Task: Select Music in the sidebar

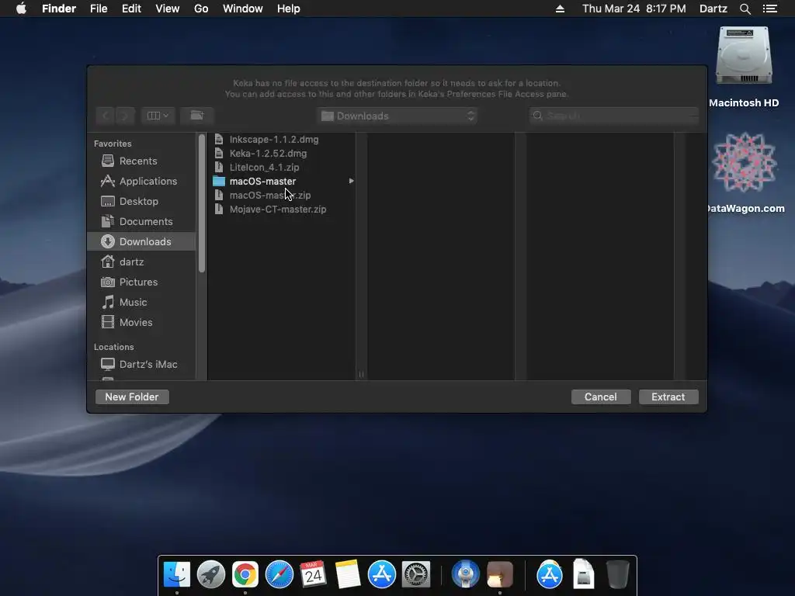Action: [x=141, y=302]
